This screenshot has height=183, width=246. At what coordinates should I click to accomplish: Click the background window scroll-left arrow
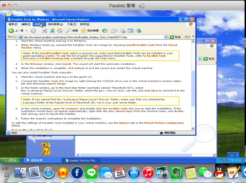[78, 155]
